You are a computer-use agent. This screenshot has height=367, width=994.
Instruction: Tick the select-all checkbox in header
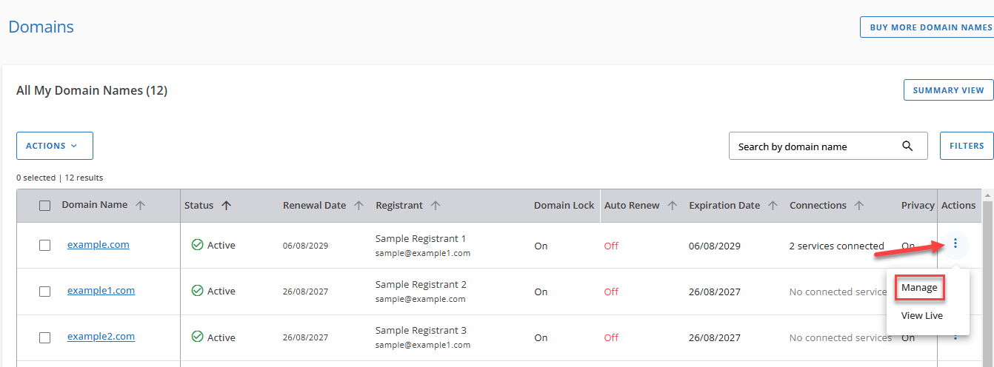[x=45, y=206]
